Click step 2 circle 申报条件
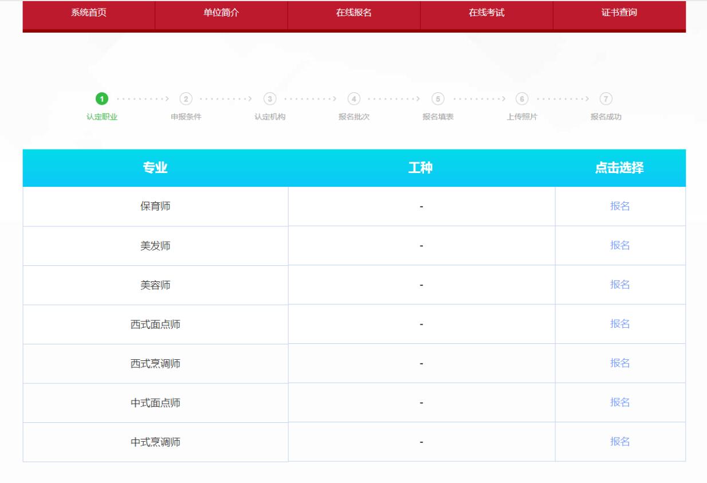This screenshot has width=707, height=483. click(x=186, y=99)
